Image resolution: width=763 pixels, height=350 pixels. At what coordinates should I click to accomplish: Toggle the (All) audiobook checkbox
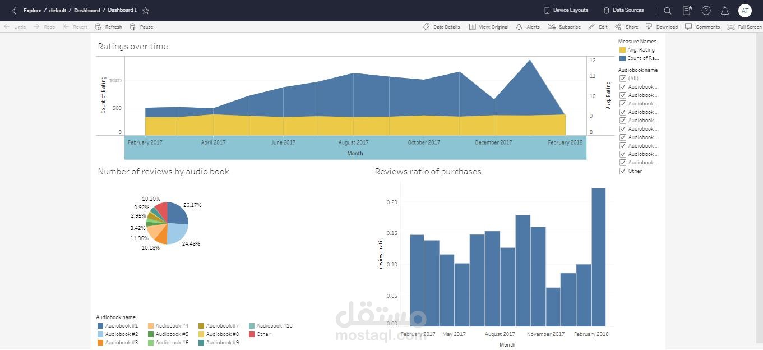pyautogui.click(x=623, y=79)
